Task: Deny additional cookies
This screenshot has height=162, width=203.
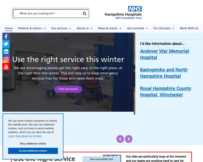Action: click(x=33, y=144)
